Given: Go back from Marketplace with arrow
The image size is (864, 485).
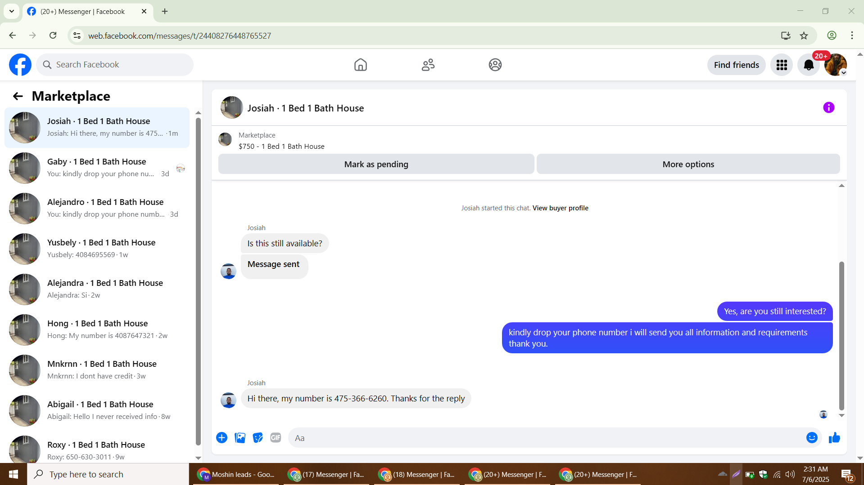Looking at the screenshot, I should [x=18, y=96].
